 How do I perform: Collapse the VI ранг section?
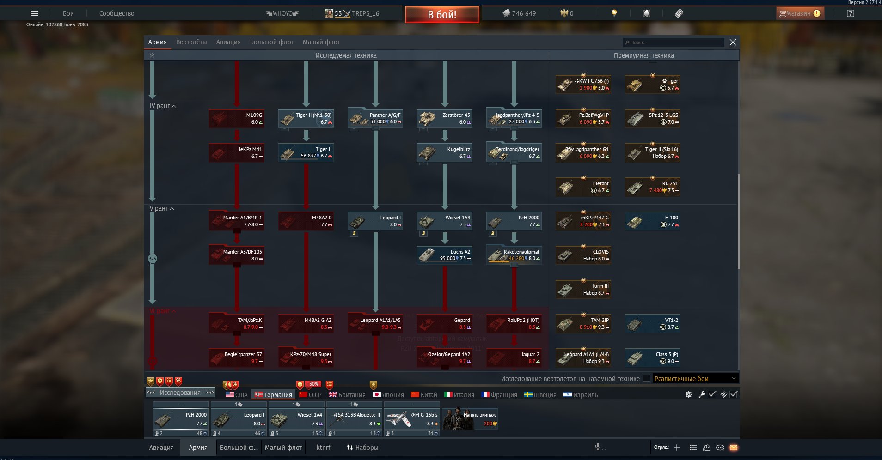pos(163,311)
